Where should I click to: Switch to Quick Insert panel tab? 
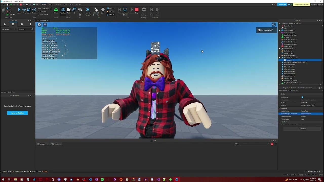tap(11, 92)
